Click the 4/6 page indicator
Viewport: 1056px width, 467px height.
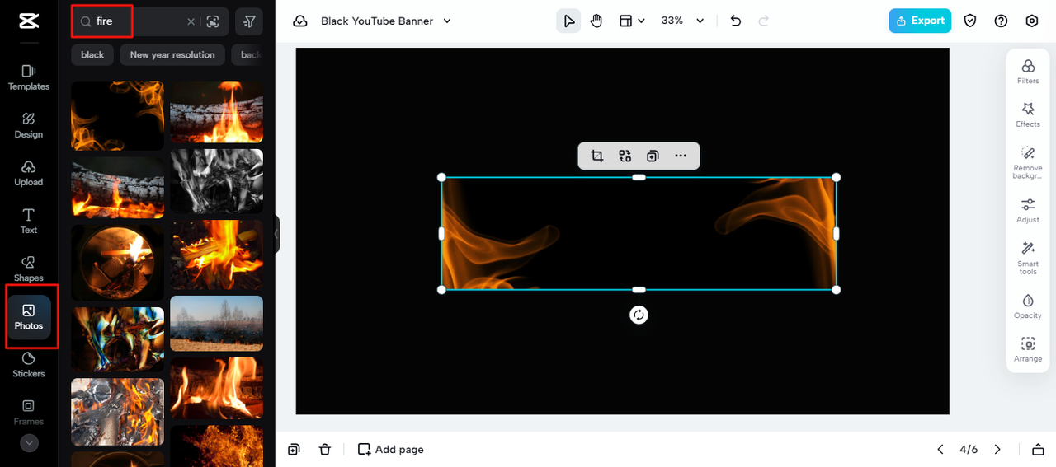(969, 449)
